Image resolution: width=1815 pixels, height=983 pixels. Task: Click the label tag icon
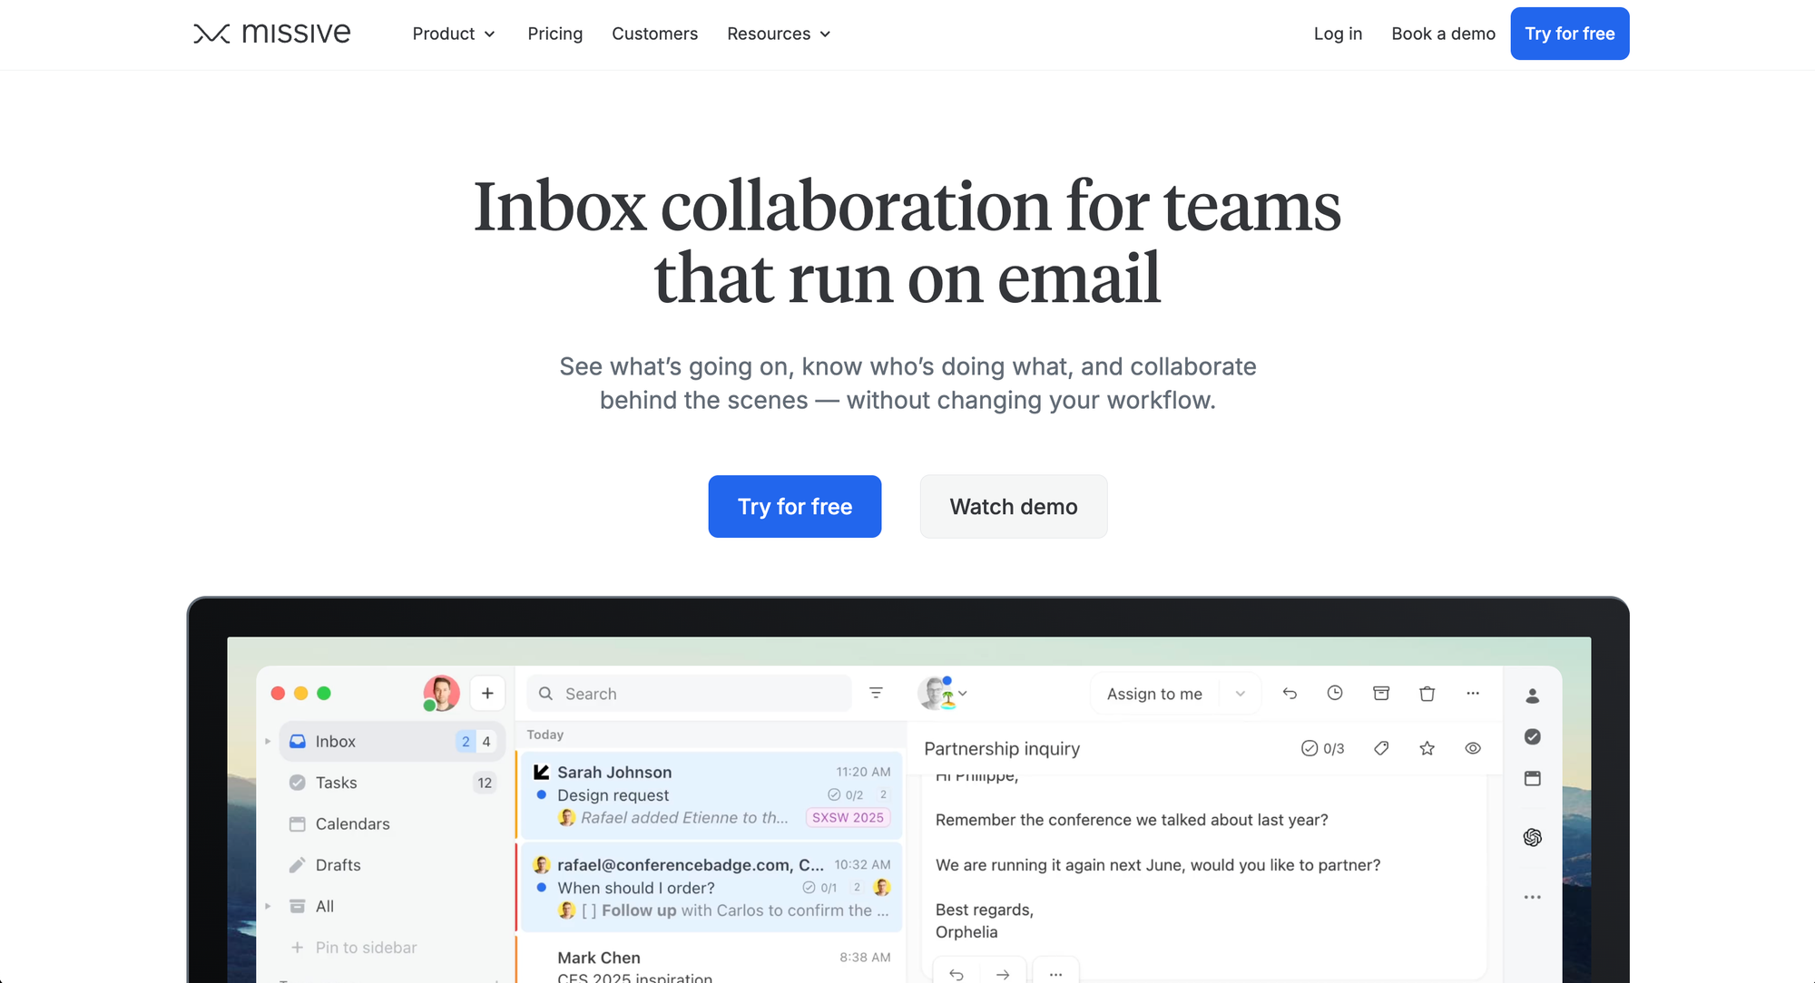(x=1381, y=748)
